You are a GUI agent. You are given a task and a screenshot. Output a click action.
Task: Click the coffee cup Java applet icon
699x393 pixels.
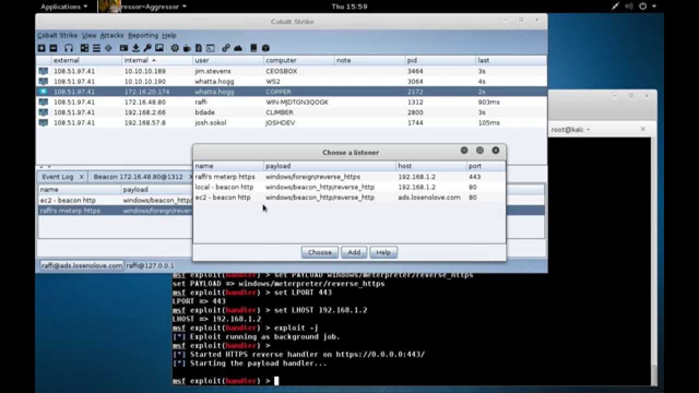[187, 48]
